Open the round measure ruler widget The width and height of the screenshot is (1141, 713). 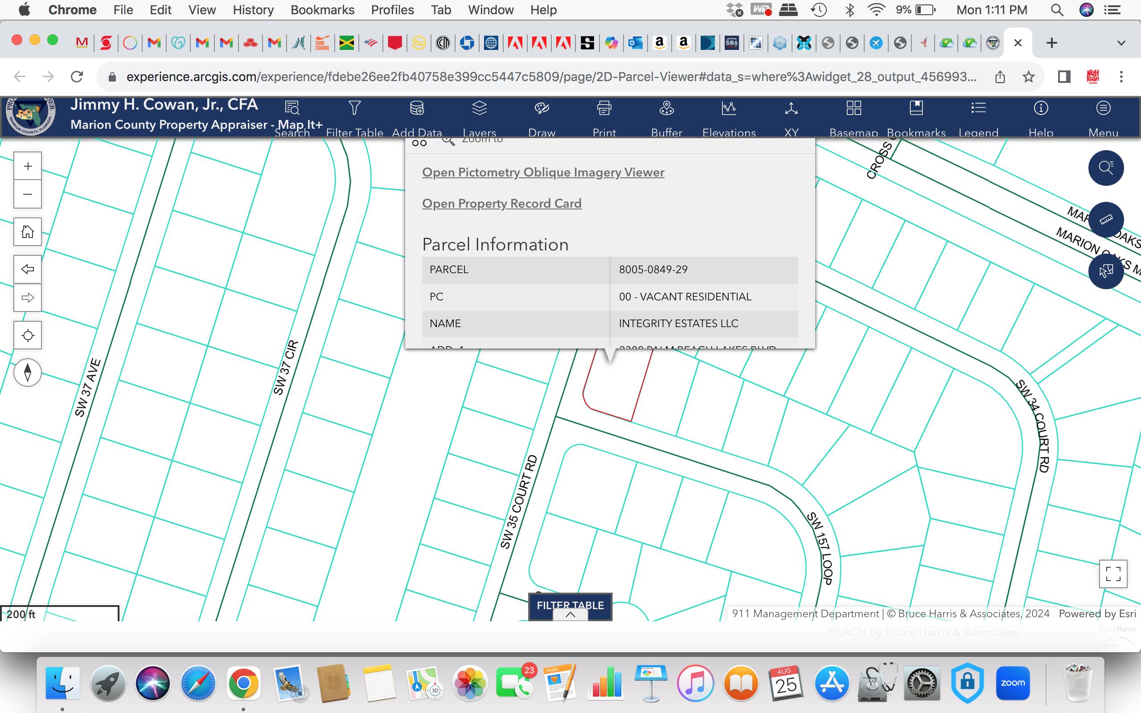1106,220
